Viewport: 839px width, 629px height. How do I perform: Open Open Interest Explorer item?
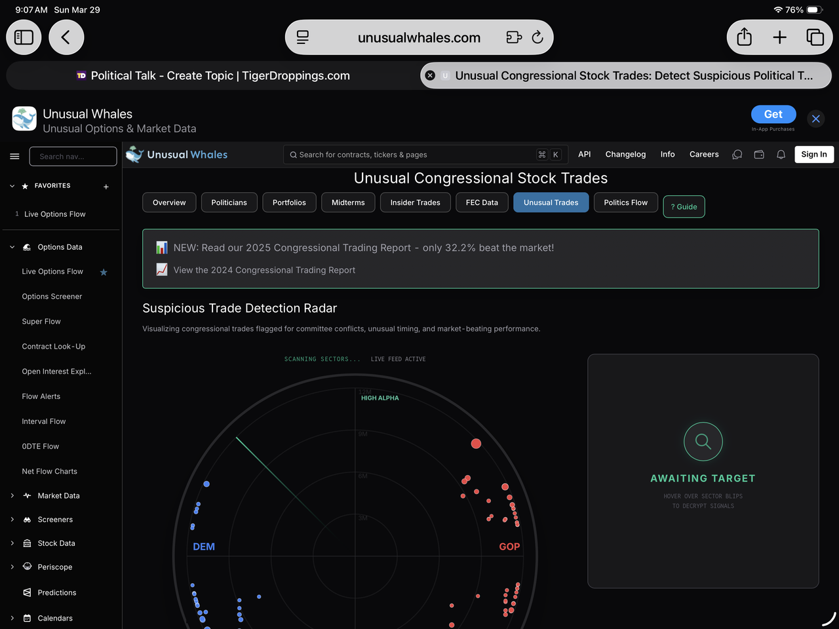tap(56, 372)
